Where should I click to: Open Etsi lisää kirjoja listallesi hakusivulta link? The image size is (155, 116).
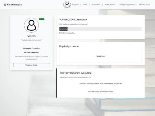(101, 92)
